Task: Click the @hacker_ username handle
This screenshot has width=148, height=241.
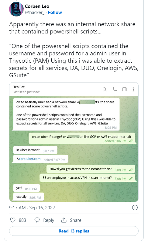Action: coord(35,12)
